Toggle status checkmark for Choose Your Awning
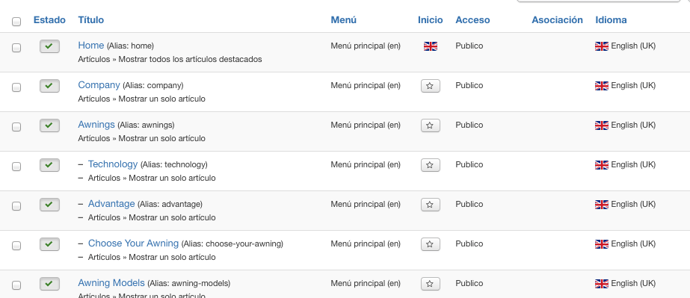690x298 pixels. click(x=49, y=244)
